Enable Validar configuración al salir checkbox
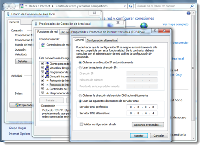Viewport: 201px width, 145px height. click(x=81, y=124)
